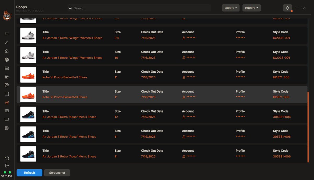Viewport: 314px width, 180px height.
Task: Click size value 9.5 in Wings row
Action: click(117, 38)
